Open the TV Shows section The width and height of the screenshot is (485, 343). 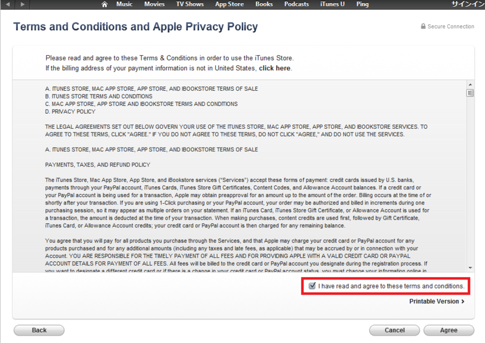coord(190,4)
